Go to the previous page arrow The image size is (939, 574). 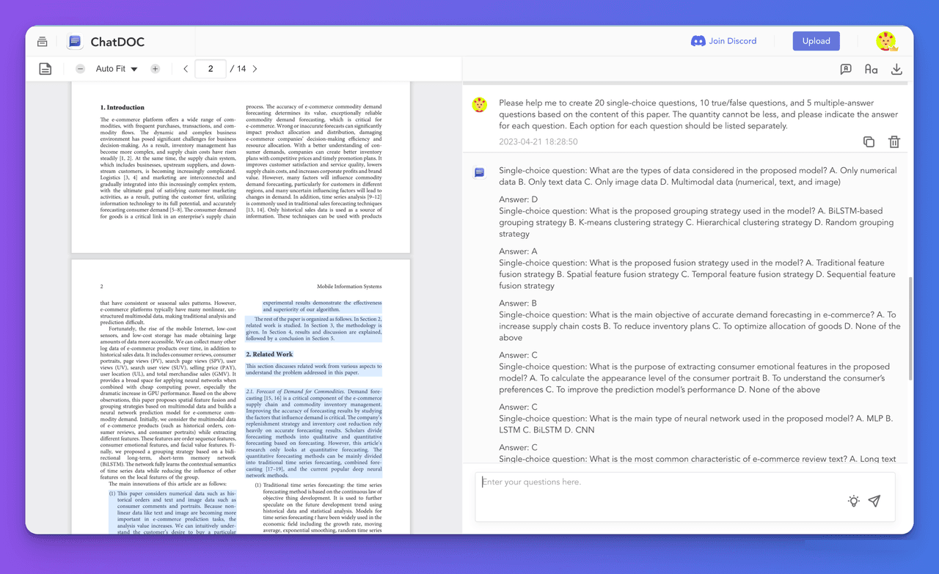tap(186, 69)
